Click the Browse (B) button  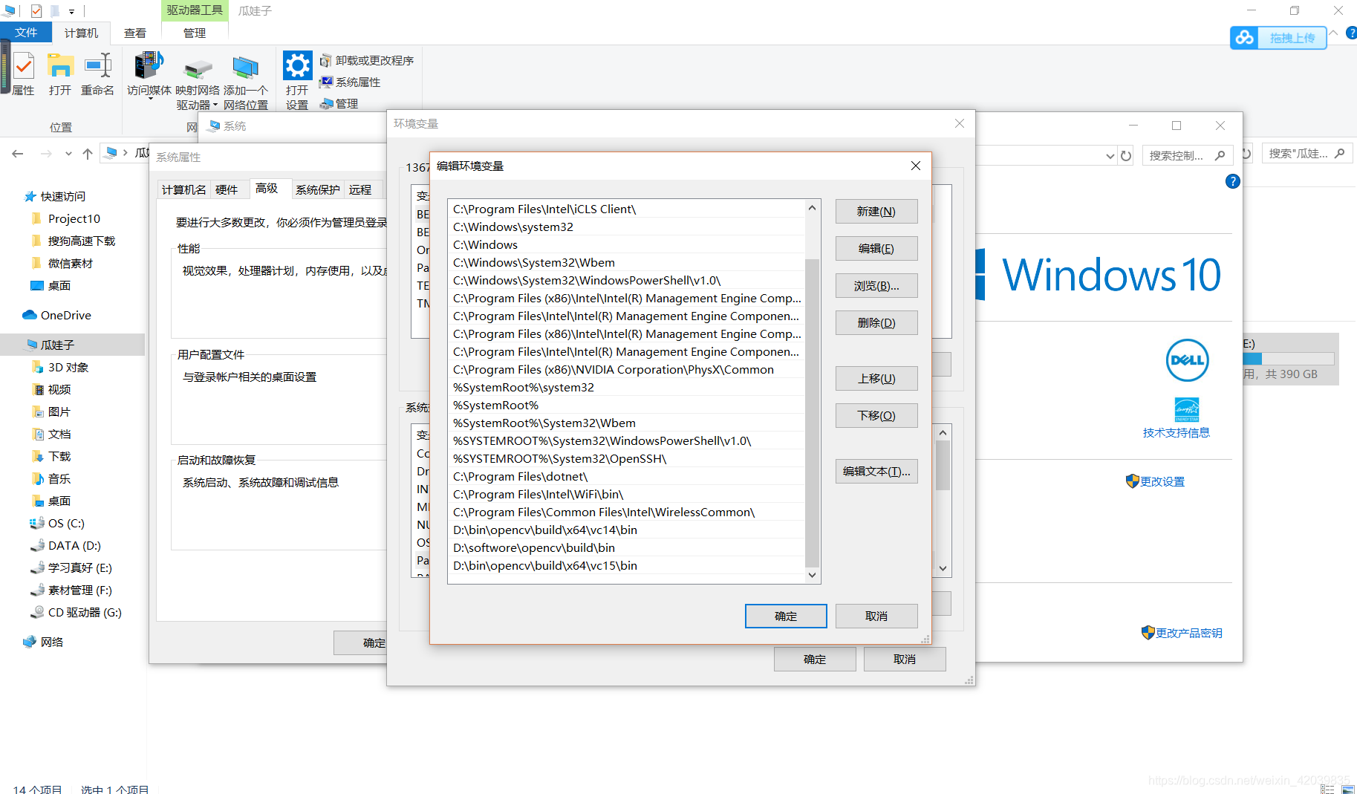point(876,286)
